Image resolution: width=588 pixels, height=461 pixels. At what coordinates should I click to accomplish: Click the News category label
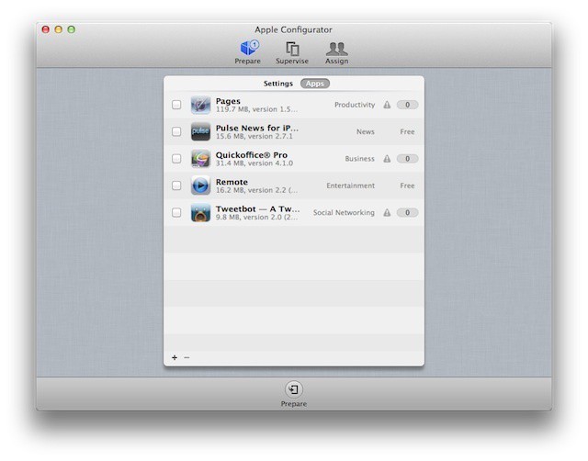(x=366, y=132)
